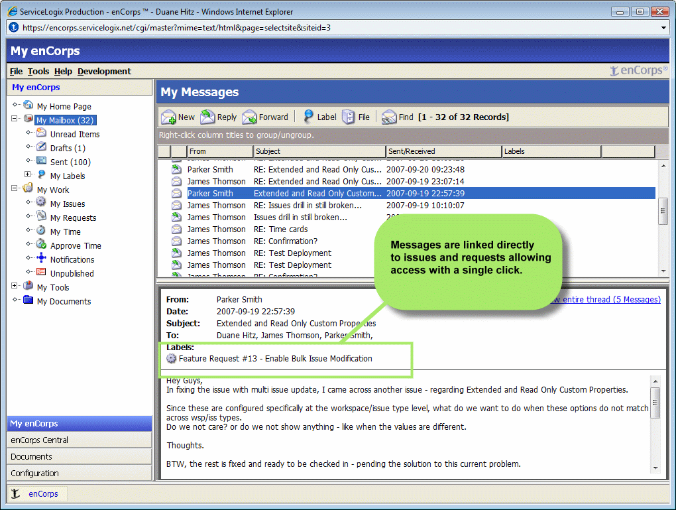Click the Approve Time icon
The height and width of the screenshot is (510, 676).
41,244
